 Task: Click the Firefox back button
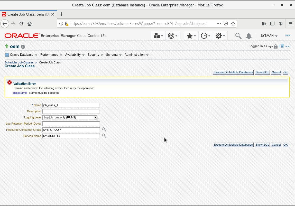[5, 24]
